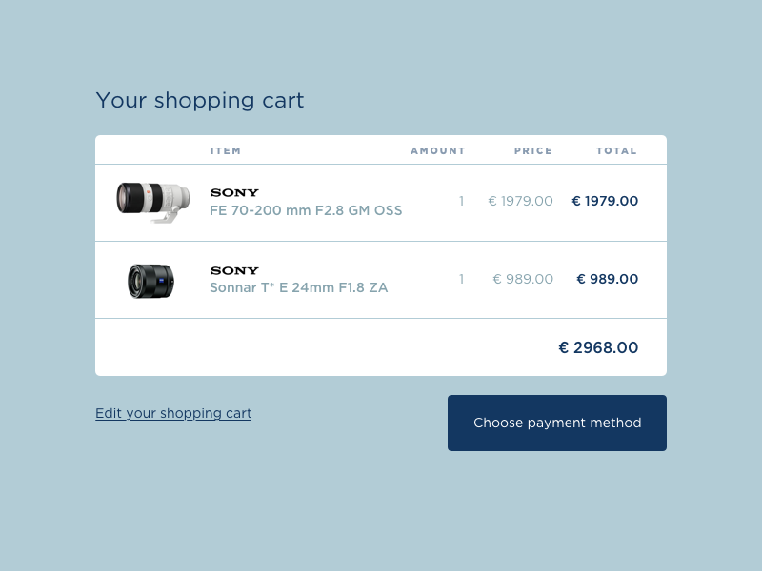Image resolution: width=762 pixels, height=571 pixels.
Task: Click the Sony logo above Sonnar T* E 24mm
Action: coord(234,270)
